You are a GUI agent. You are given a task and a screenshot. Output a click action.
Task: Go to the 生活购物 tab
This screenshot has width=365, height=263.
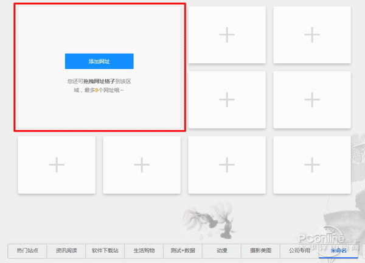(144, 251)
